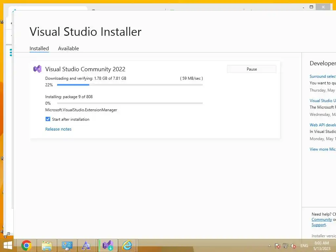
Task: Open the taskbar clock showing 8:03 AM
Action: pos(322,246)
